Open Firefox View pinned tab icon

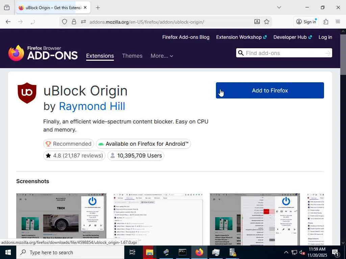tap(7, 7)
